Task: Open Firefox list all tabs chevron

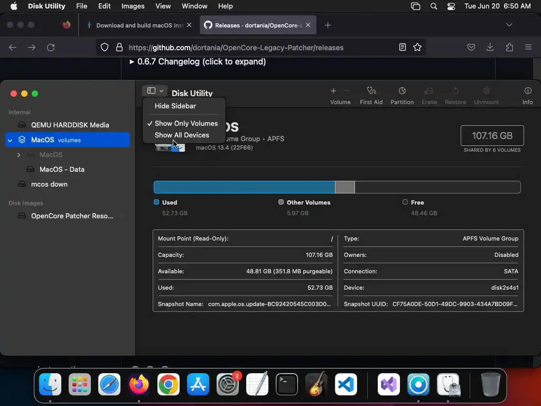Action: point(509,25)
